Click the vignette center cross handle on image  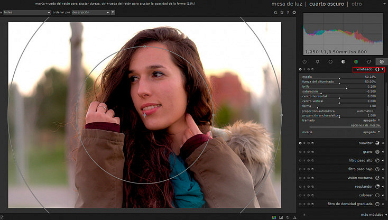[x=145, y=115]
